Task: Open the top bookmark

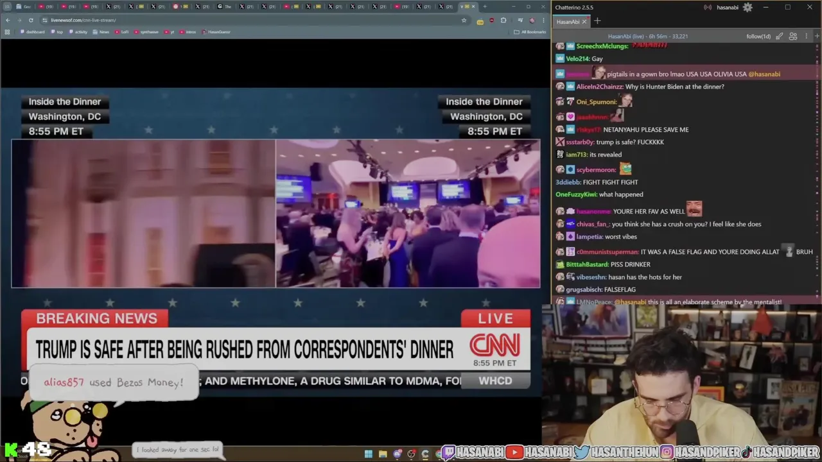Action: tap(58, 31)
